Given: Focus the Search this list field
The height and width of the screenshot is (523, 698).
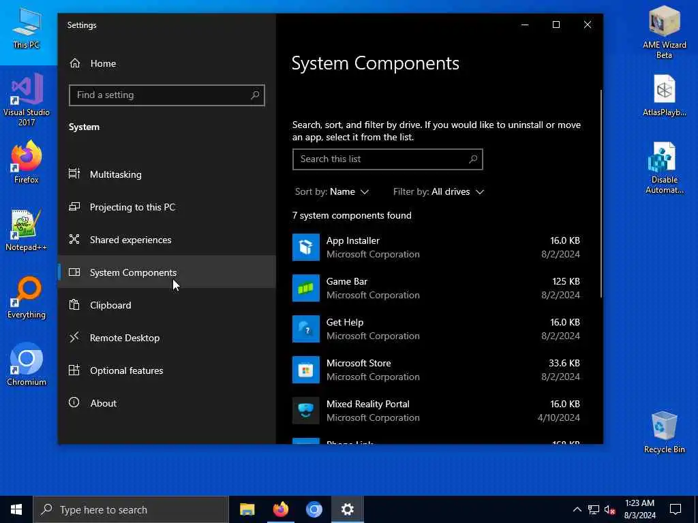Looking at the screenshot, I should 387,159.
